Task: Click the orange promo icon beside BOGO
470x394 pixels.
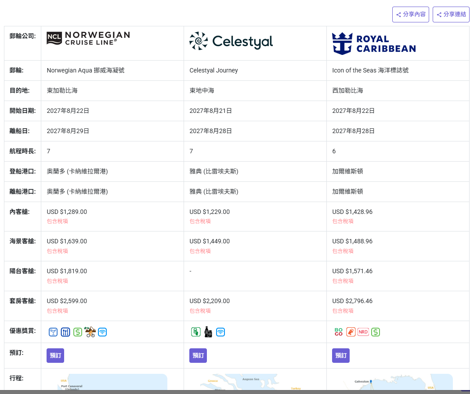Action: point(351,332)
